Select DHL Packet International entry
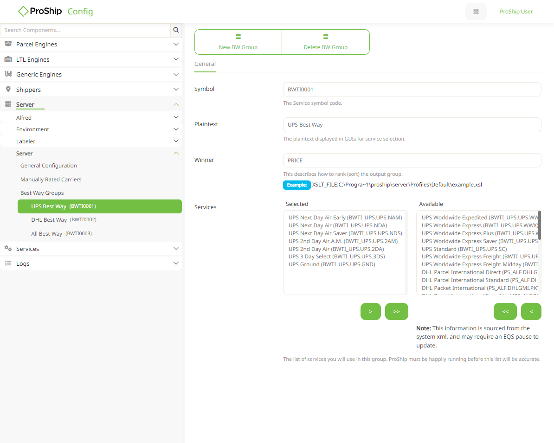 coord(480,288)
